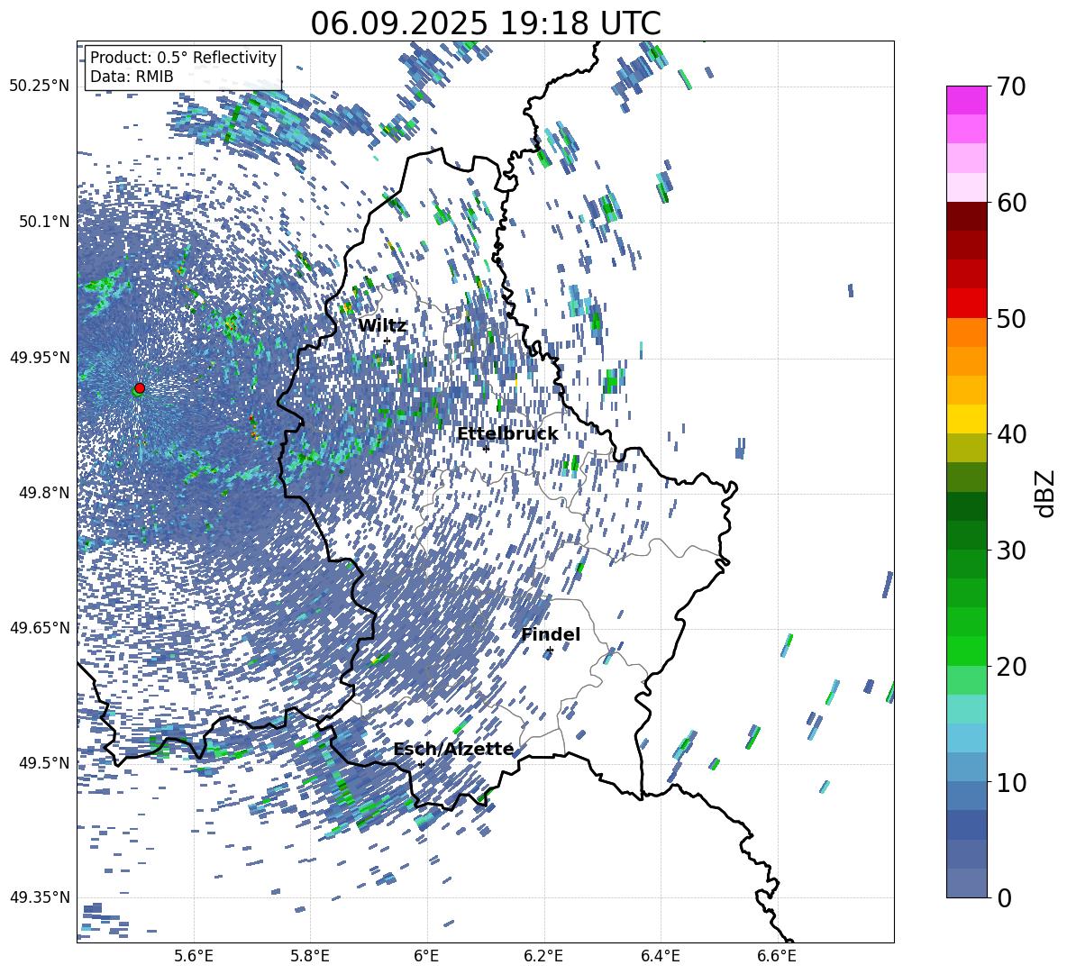
Task: Click the bright green colorbar segment above 20
Action: [966, 651]
